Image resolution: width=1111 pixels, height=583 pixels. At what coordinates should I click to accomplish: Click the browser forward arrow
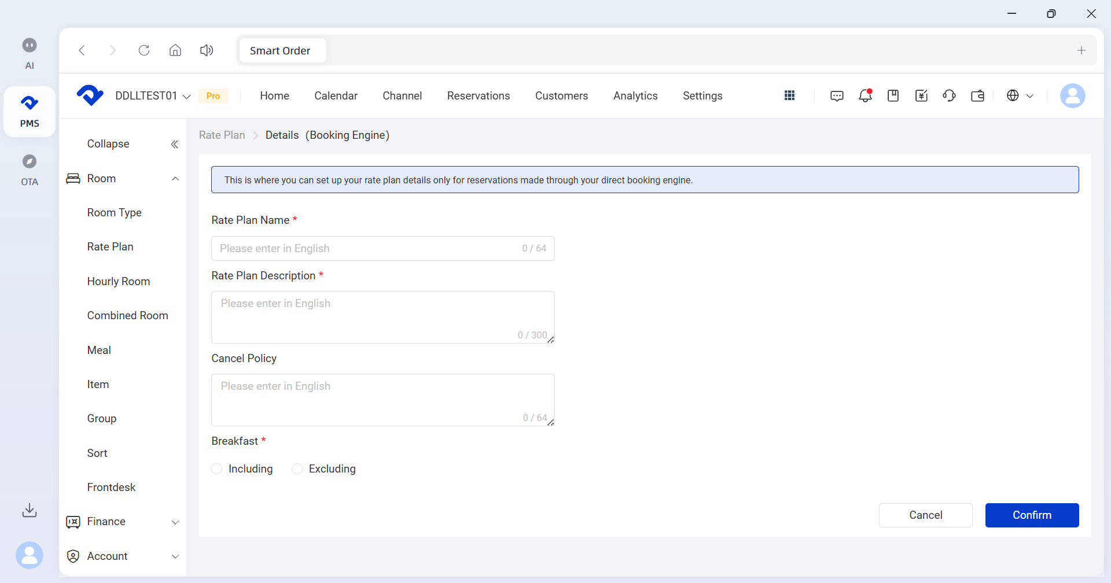click(x=113, y=50)
